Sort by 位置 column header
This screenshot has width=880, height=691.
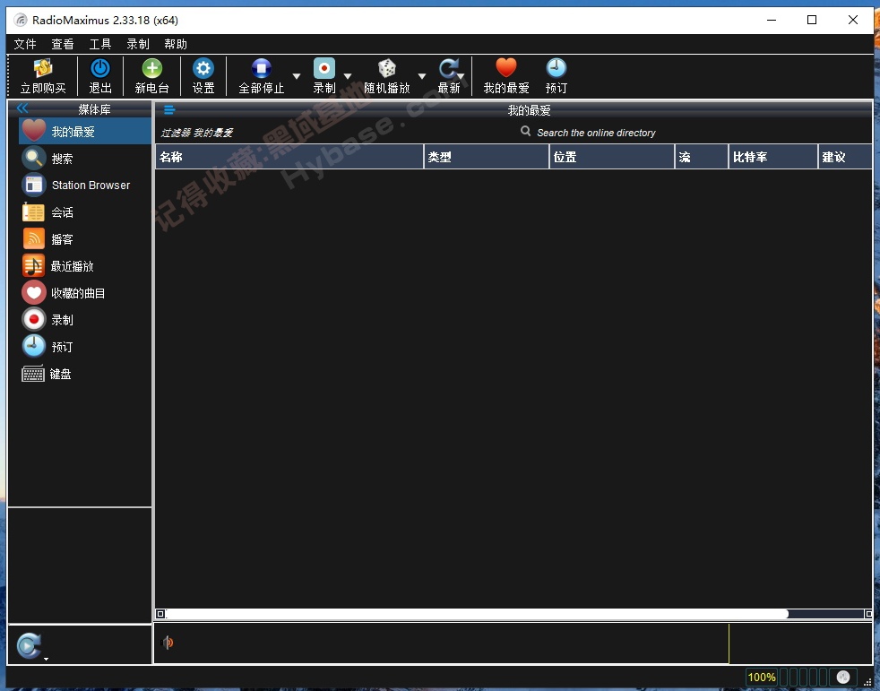pos(612,157)
